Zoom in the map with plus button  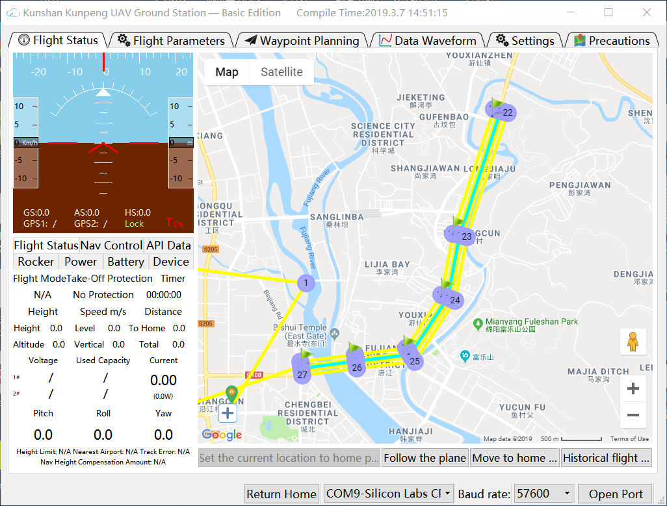[633, 389]
